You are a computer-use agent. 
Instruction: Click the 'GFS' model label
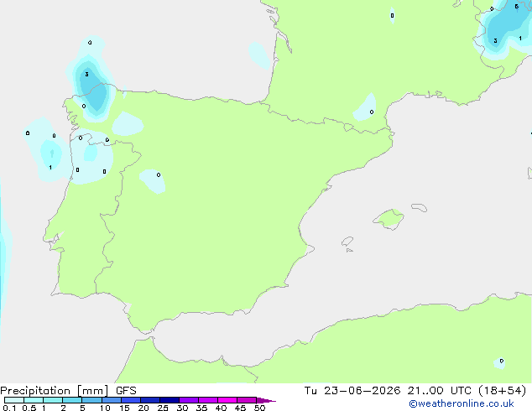(x=126, y=391)
